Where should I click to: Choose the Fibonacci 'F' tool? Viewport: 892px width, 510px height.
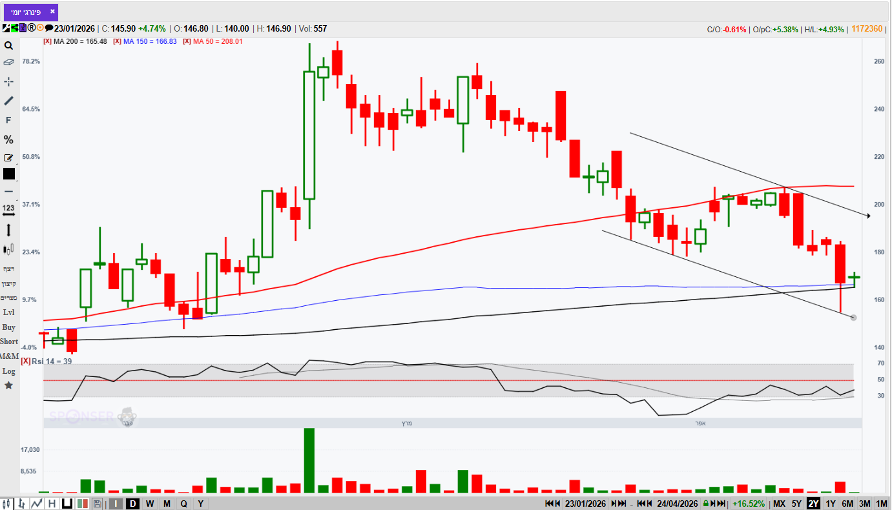(x=8, y=120)
